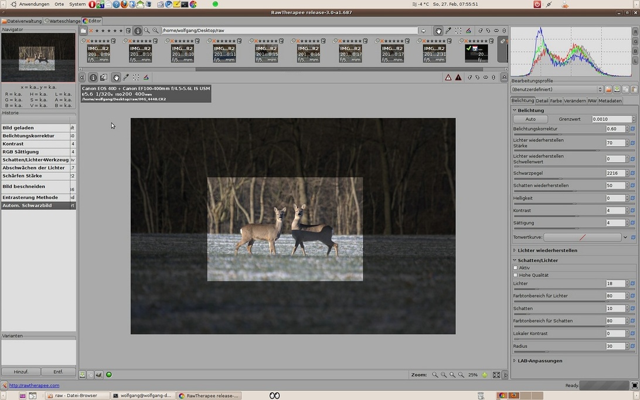Viewport: 640px width, 400px height.
Task: Reset Belichtungskorrektur with its reset icon
Action: pos(633,128)
